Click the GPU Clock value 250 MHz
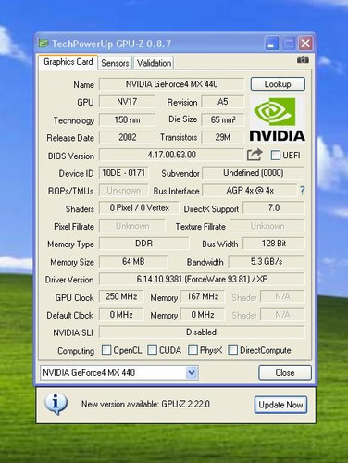 121,296
